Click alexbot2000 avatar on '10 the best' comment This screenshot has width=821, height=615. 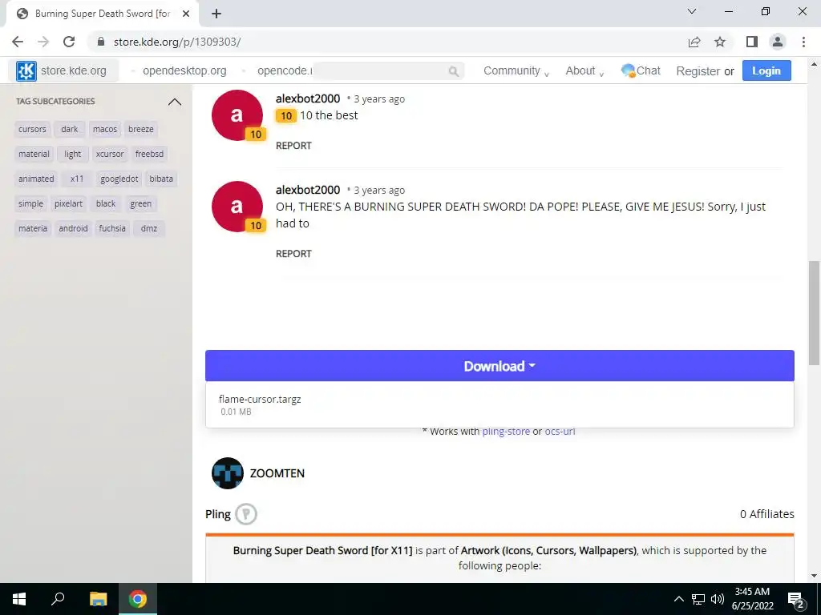pyautogui.click(x=237, y=115)
